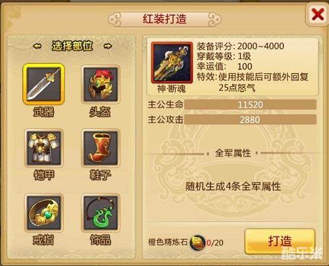
Task: Click the left arrow beside 选择部位
Action: click(x=38, y=46)
